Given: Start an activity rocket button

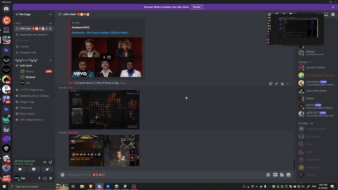Looking at the screenshot, I should point(47,169).
